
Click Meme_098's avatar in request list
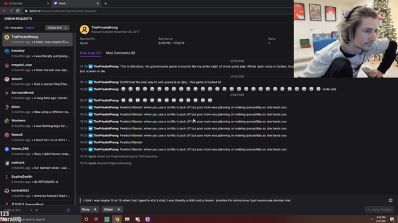(7, 149)
